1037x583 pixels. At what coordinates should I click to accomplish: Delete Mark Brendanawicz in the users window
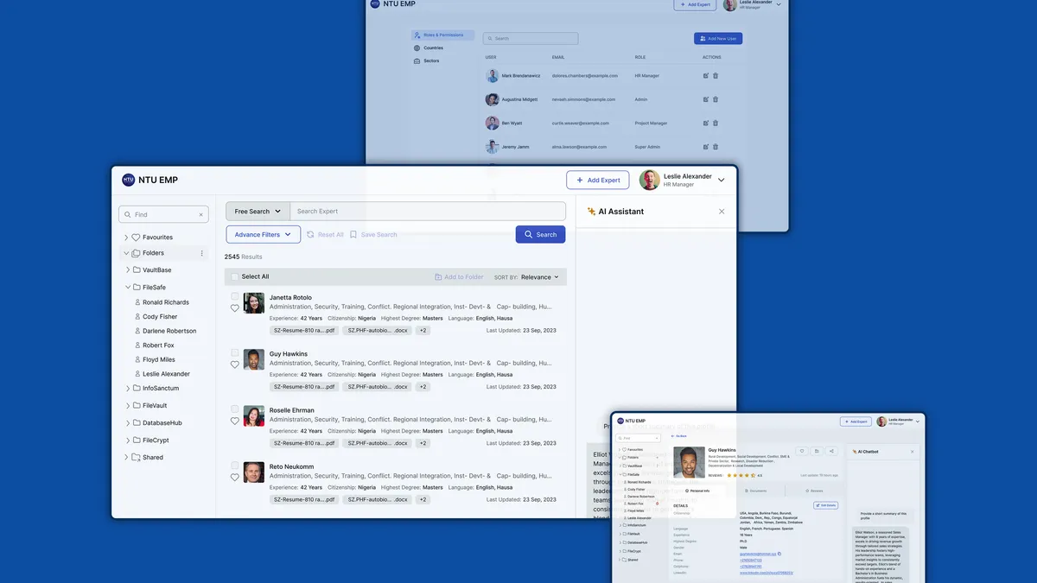[x=716, y=75]
